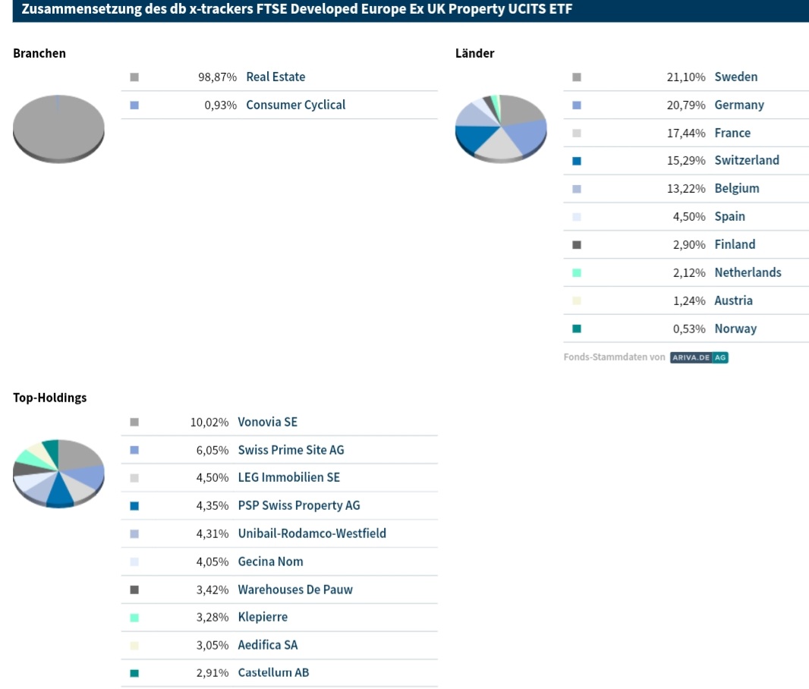This screenshot has height=689, width=809.
Task: Open the Real Estate sector link
Action: (x=275, y=77)
